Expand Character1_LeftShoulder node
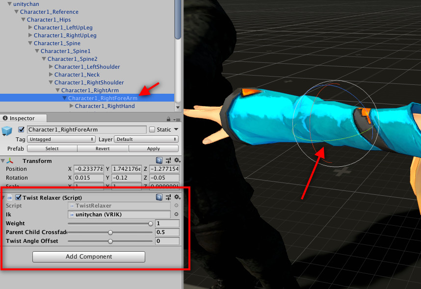This screenshot has height=289, width=421. pos(51,67)
